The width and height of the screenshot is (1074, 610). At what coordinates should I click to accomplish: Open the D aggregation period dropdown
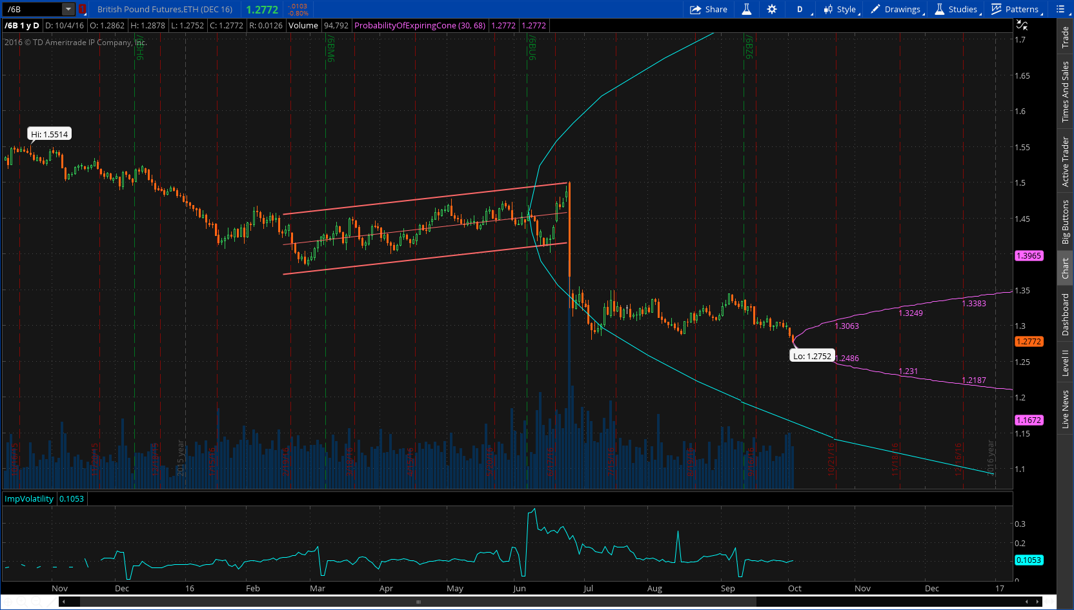800,9
